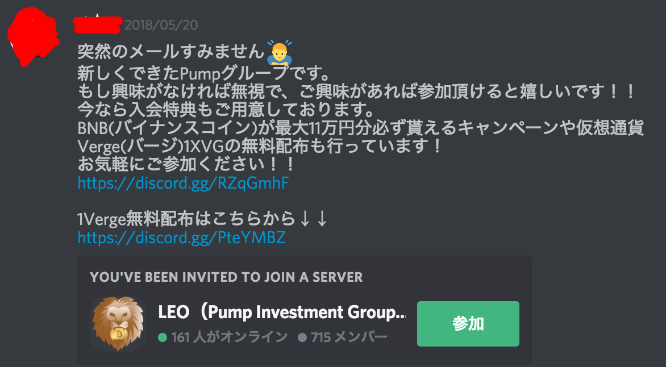Screen dimensions: 666x367
Task: Click the gray member count dot
Action: click(x=302, y=337)
